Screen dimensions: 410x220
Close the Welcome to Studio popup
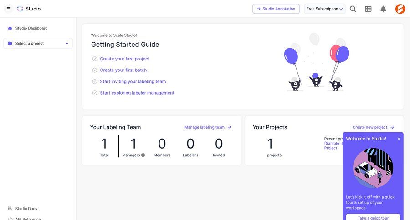tap(399, 139)
